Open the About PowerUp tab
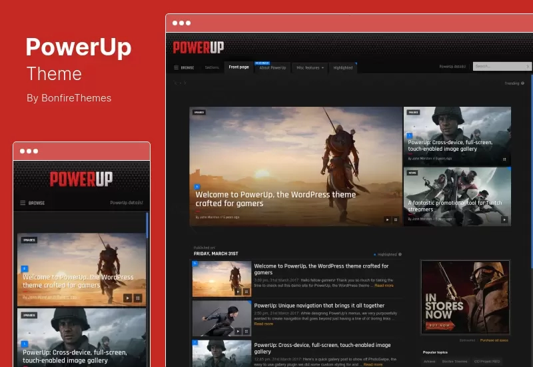The height and width of the screenshot is (367, 533). click(272, 68)
